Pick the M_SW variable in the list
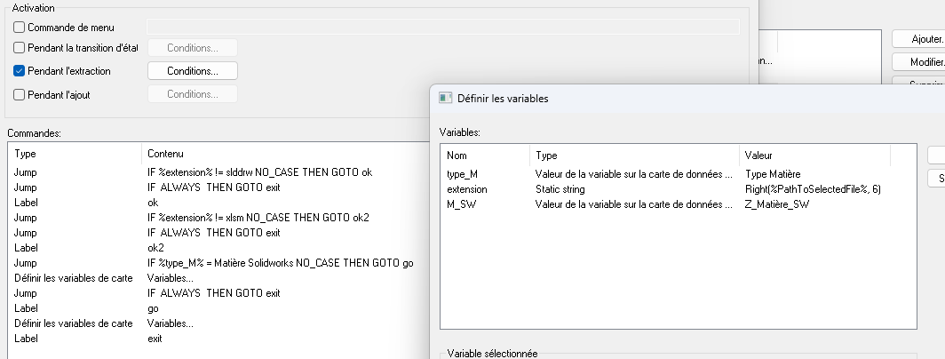Screen dimensions: 945x359 (460, 204)
